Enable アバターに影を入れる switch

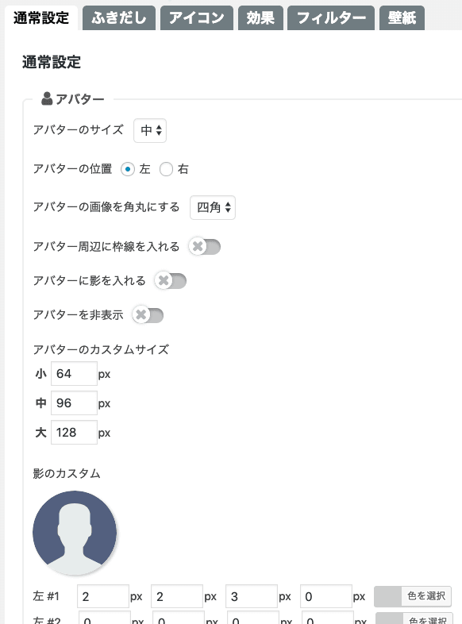[171, 281]
